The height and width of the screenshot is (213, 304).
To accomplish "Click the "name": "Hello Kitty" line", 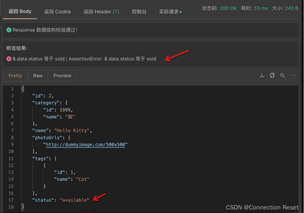I will (x=62, y=131).
